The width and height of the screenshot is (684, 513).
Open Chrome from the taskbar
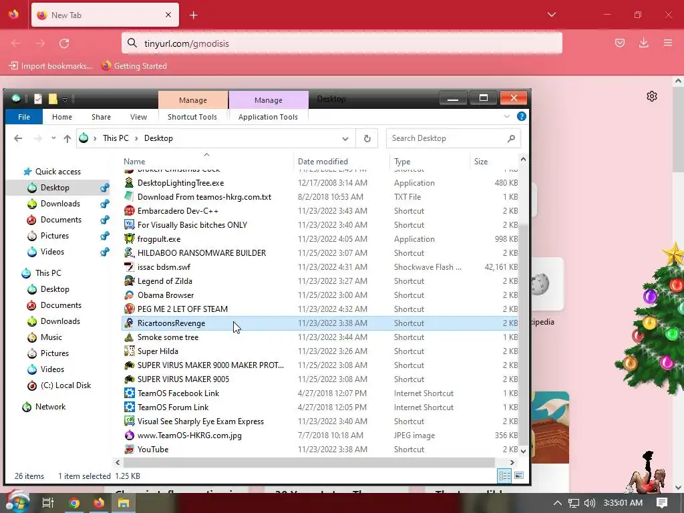pos(74,503)
